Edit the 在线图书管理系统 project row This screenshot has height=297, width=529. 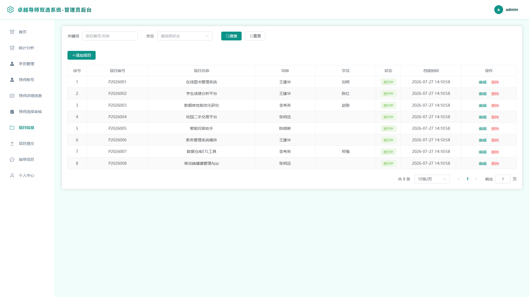[x=482, y=82]
